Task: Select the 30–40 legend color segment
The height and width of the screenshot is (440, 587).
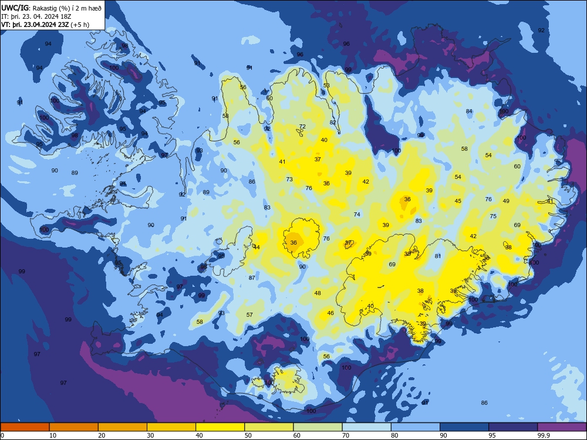Action: 171,427
